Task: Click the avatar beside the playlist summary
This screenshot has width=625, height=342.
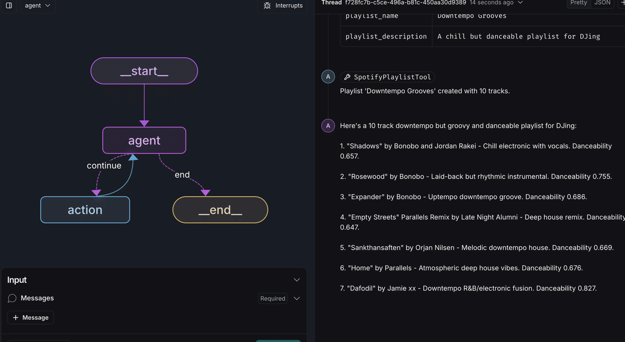Action: (x=328, y=126)
